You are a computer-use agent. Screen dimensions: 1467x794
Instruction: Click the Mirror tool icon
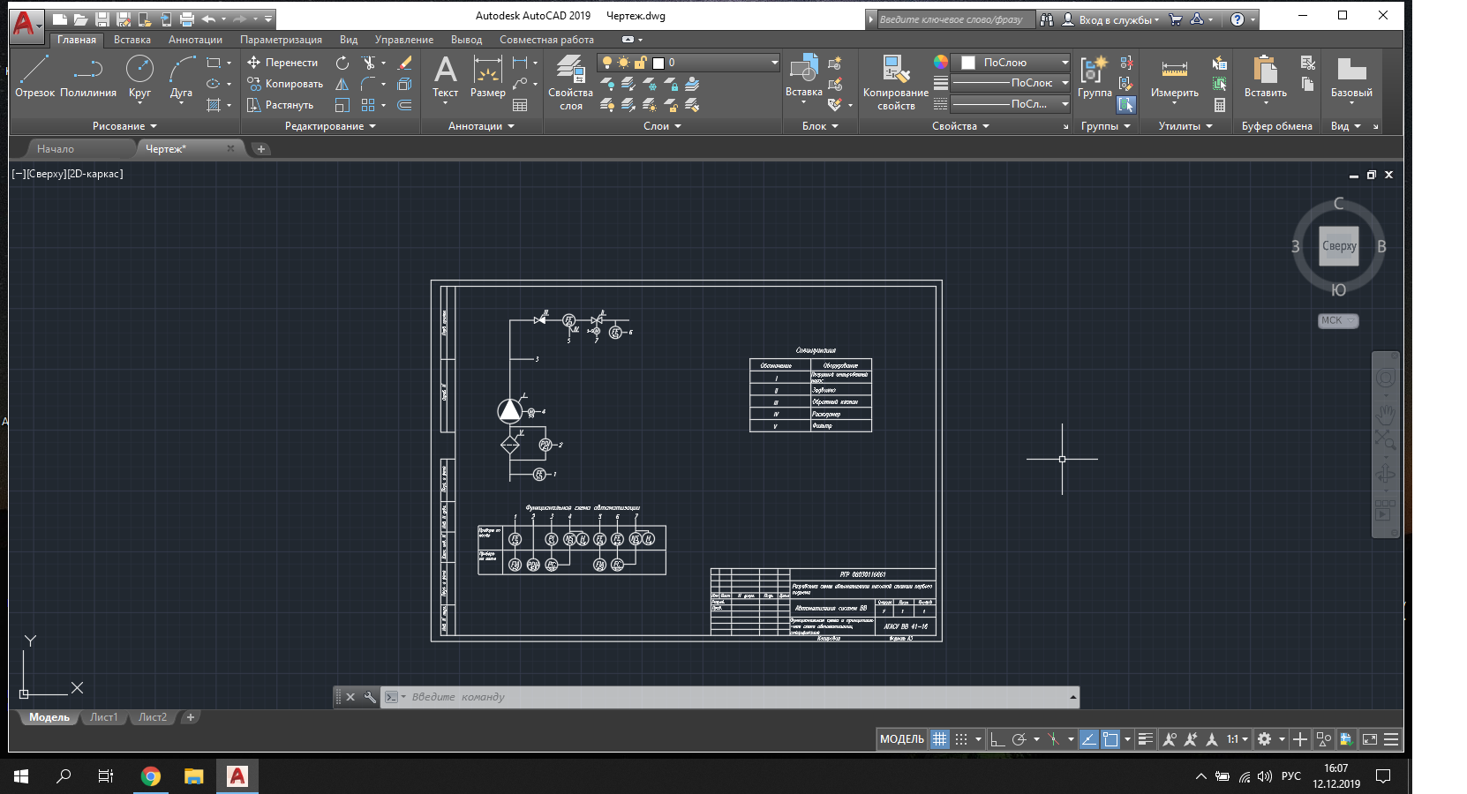tap(342, 84)
